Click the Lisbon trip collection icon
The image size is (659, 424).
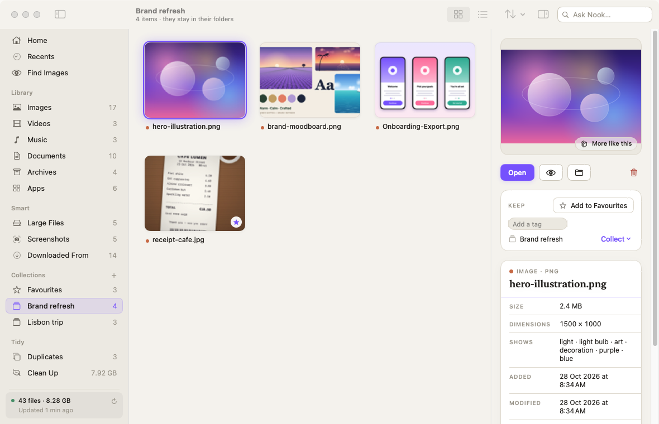[x=17, y=322]
